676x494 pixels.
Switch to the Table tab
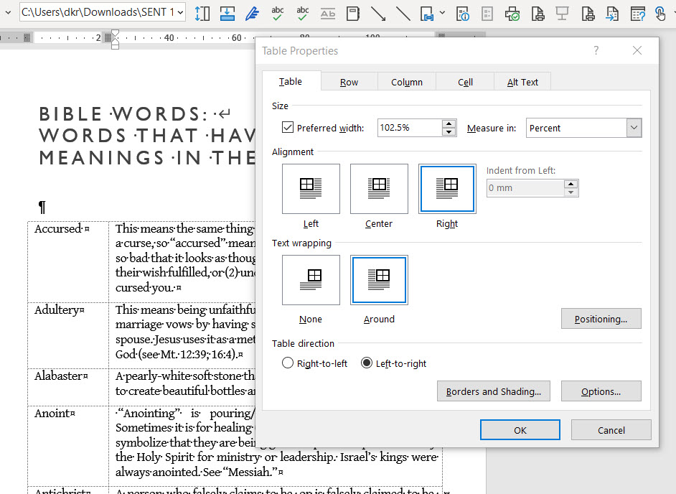[x=291, y=81]
